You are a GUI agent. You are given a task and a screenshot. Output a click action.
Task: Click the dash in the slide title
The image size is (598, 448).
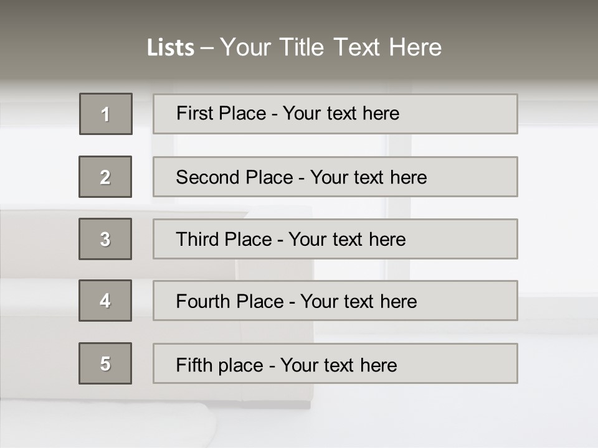[x=207, y=48]
